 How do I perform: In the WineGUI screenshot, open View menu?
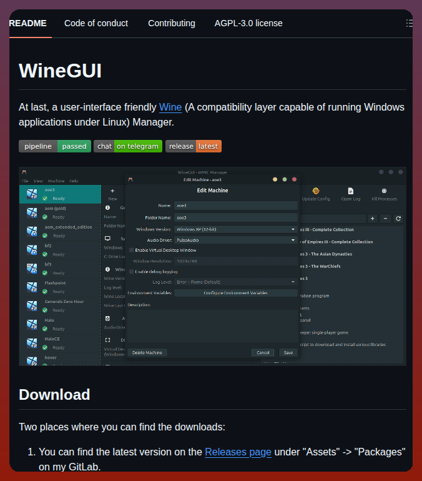[x=38, y=181]
